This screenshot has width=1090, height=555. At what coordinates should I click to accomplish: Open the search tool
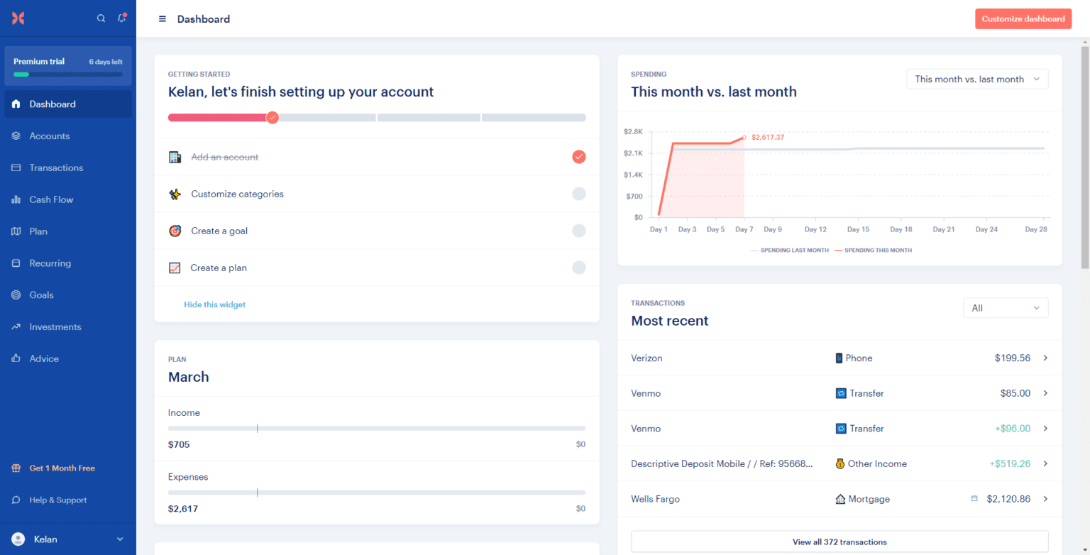click(101, 18)
